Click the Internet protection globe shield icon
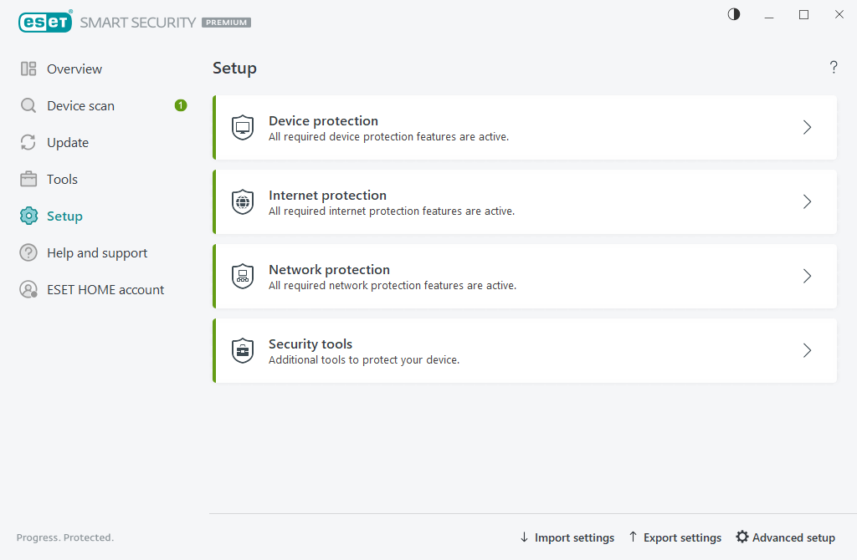 tap(243, 202)
